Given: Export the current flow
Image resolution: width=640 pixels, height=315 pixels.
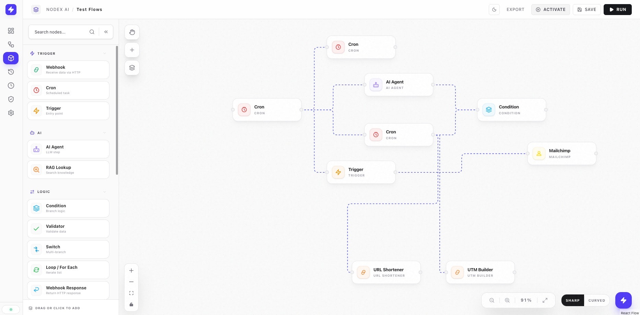Looking at the screenshot, I should coord(515,10).
